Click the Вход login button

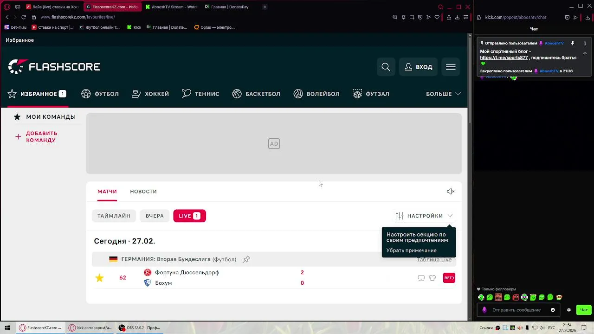point(418,67)
